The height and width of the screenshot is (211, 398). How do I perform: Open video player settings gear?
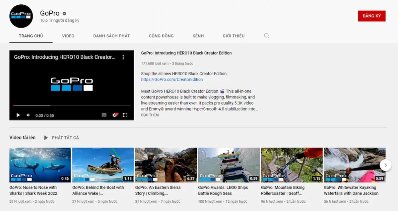click(x=115, y=115)
